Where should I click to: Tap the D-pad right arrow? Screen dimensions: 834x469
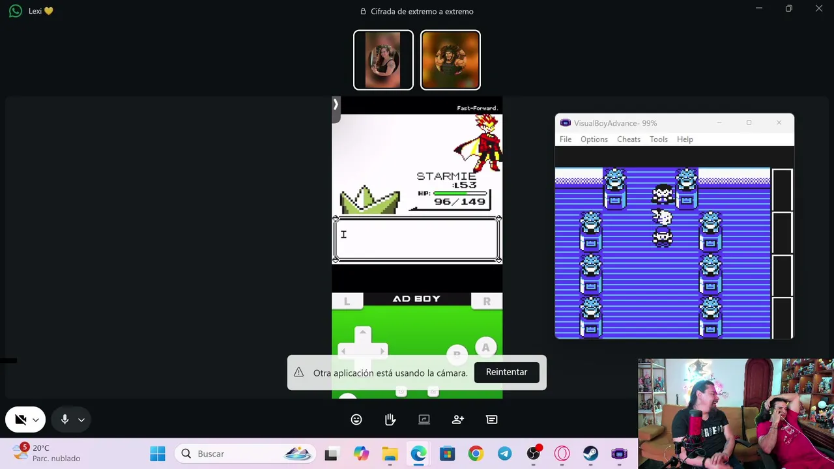(x=381, y=351)
